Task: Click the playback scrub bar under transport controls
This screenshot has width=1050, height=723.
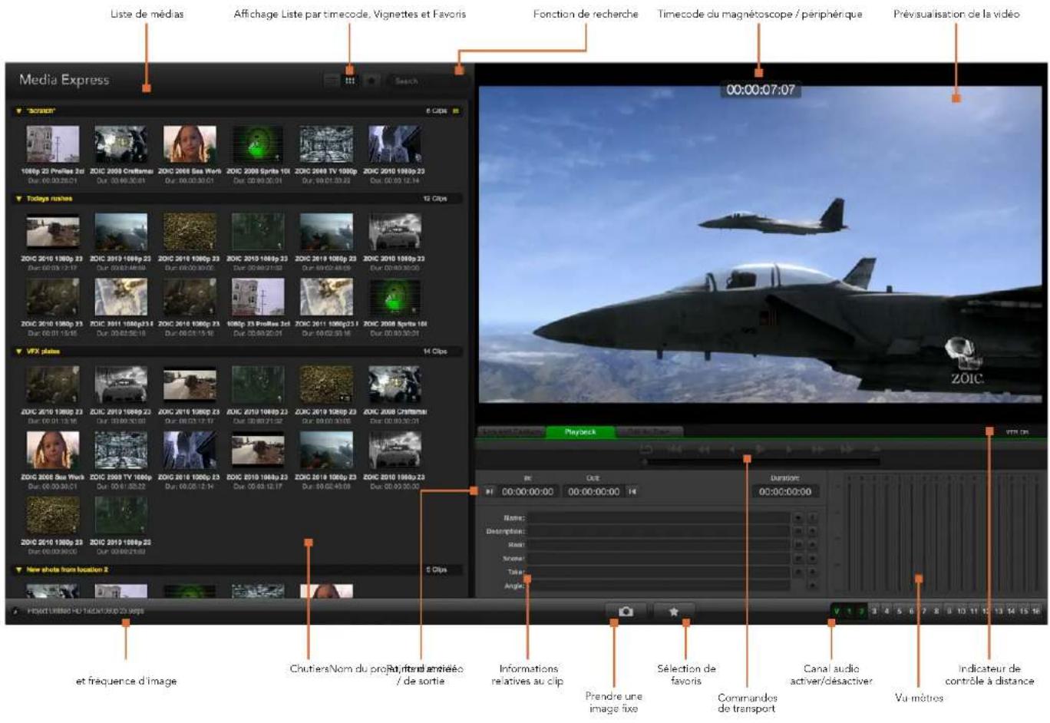Action: tap(761, 462)
